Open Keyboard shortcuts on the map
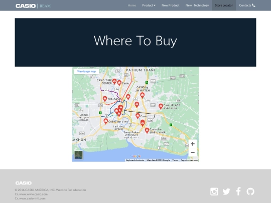271x203 pixels. coord(135,160)
